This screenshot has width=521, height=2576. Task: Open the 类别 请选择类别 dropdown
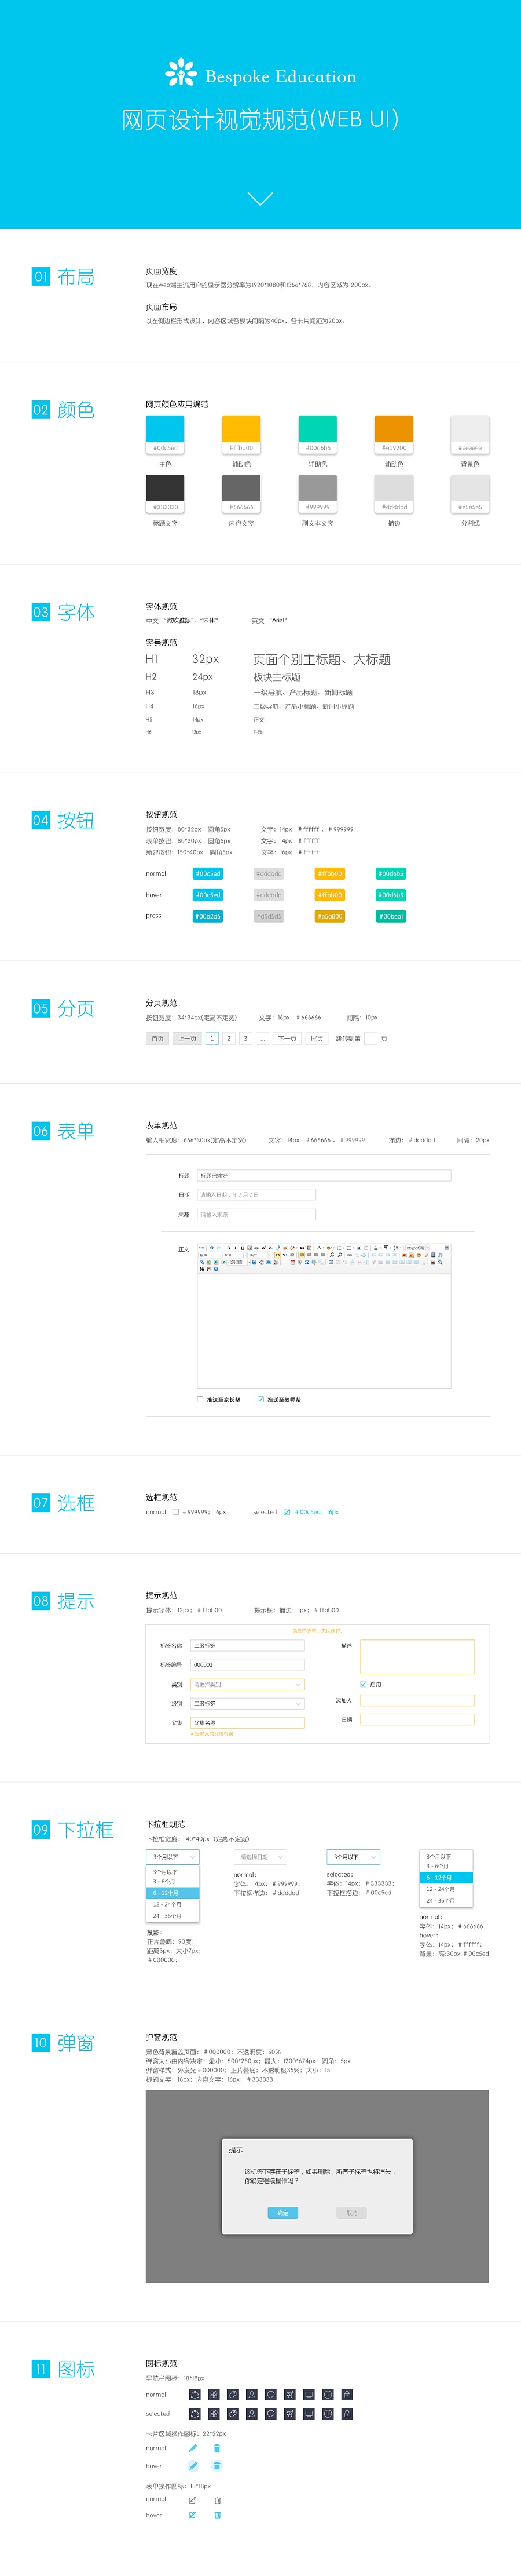[x=248, y=1685]
